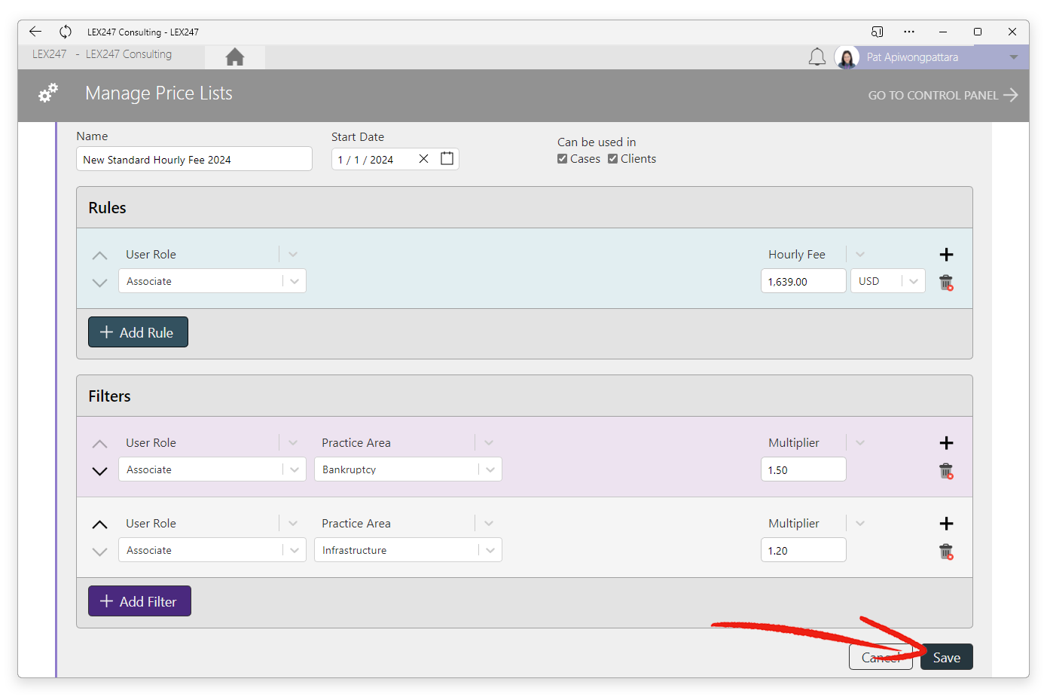Screen dimensions: 1047x697
Task: Open the Hourly Fee column type dropdown
Action: (860, 255)
